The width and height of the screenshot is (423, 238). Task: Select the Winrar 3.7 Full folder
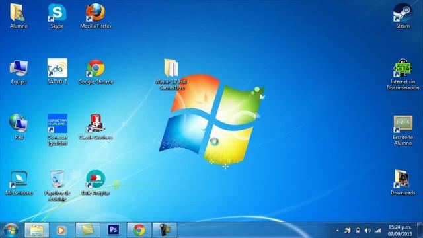pyautogui.click(x=171, y=68)
